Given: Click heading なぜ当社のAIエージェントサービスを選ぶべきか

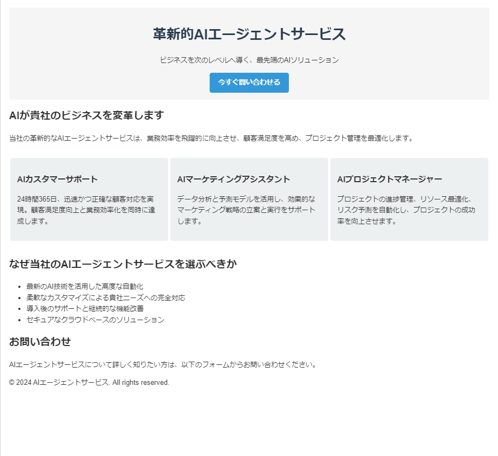Looking at the screenshot, I should 123,264.
